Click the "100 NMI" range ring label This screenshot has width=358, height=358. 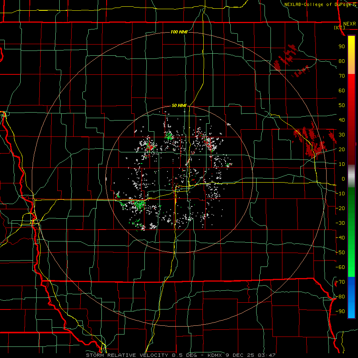point(179,32)
